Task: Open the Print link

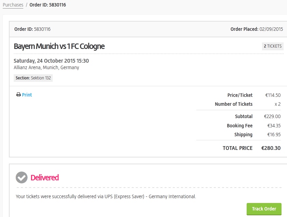Action: (27, 95)
